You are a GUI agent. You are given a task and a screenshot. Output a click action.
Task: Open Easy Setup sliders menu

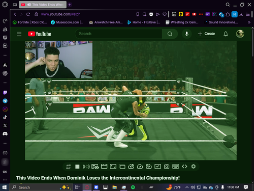pyautogui.click(x=248, y=14)
